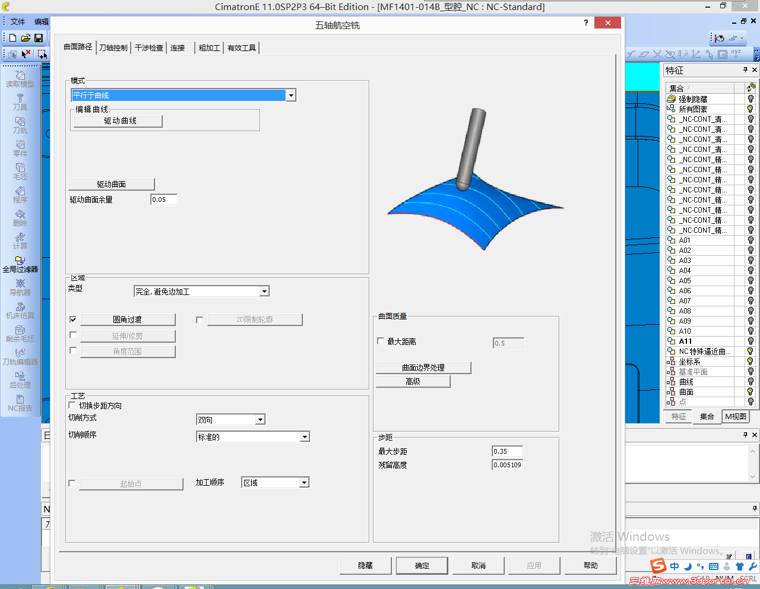
Task: Open the 模式 dropdown showing 平行于曲线
Action: coord(183,95)
